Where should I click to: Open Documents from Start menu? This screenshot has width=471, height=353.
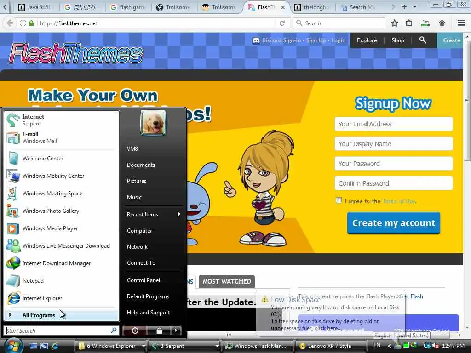pyautogui.click(x=153, y=165)
